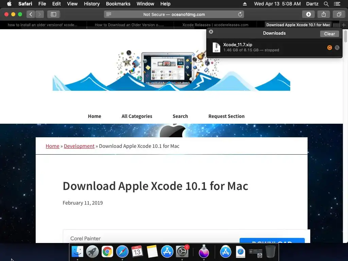This screenshot has height=261, width=348.
Task: Open Notes from the Dock
Action: pyautogui.click(x=152, y=252)
